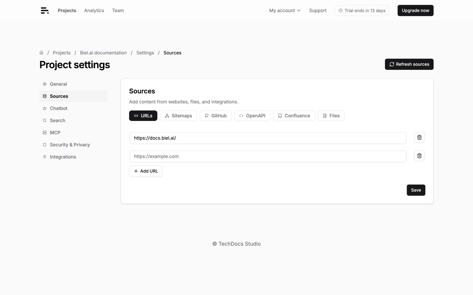Focus the empty https://example.com URL field
This screenshot has height=295, width=473.
pyautogui.click(x=268, y=156)
